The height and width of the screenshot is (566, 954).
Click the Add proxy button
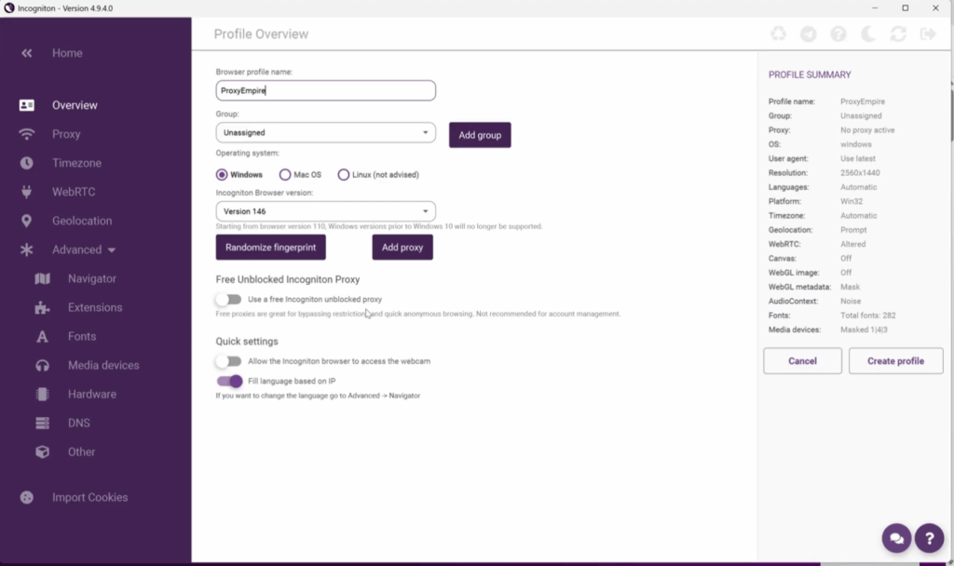[402, 248]
